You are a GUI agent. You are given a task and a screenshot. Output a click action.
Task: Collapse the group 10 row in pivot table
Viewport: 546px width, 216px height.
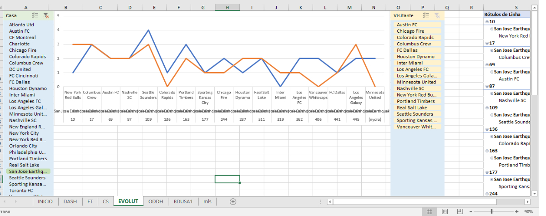pos(487,22)
